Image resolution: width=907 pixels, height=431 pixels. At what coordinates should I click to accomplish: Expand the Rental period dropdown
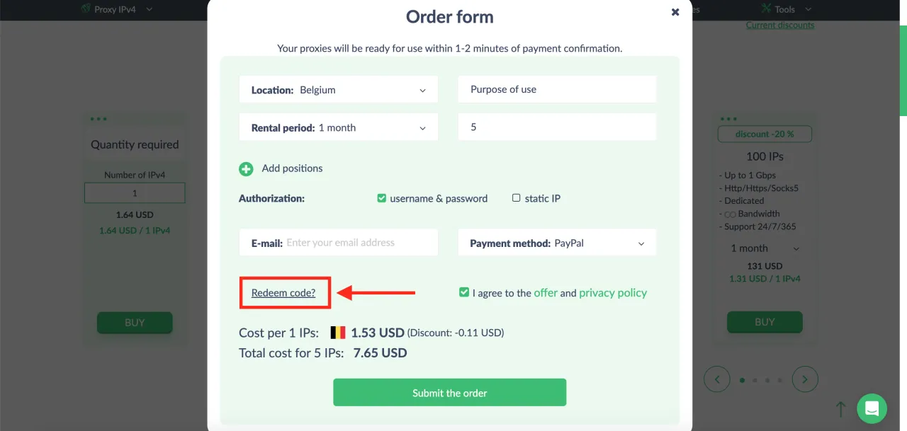pyautogui.click(x=339, y=128)
